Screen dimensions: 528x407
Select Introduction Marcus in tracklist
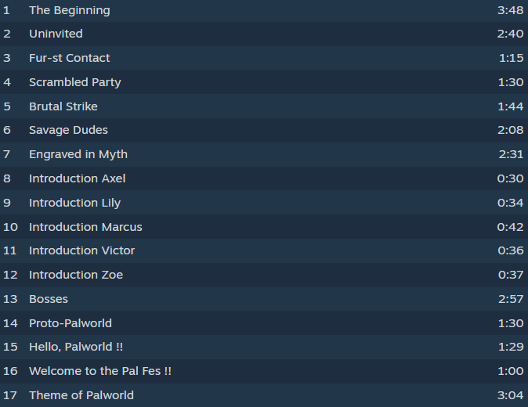[264, 227]
